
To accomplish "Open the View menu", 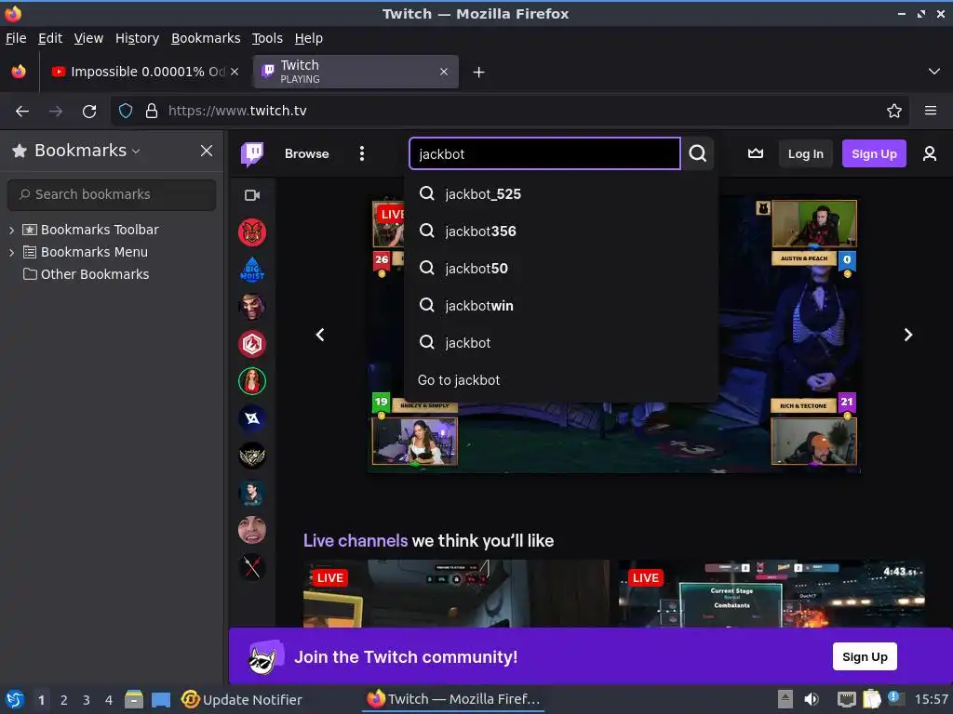I will point(88,38).
